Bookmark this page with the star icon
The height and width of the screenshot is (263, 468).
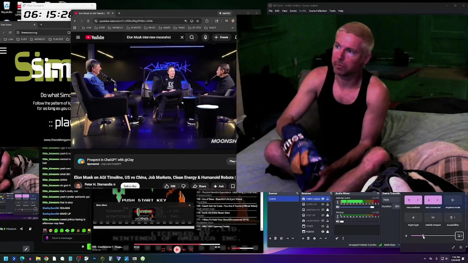[x=197, y=21]
